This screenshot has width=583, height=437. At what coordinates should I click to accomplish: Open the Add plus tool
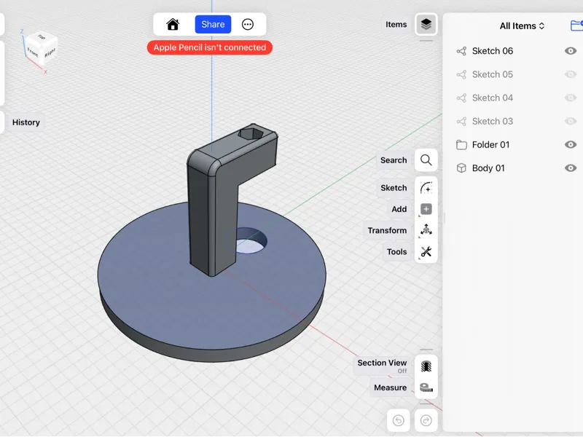coord(426,209)
